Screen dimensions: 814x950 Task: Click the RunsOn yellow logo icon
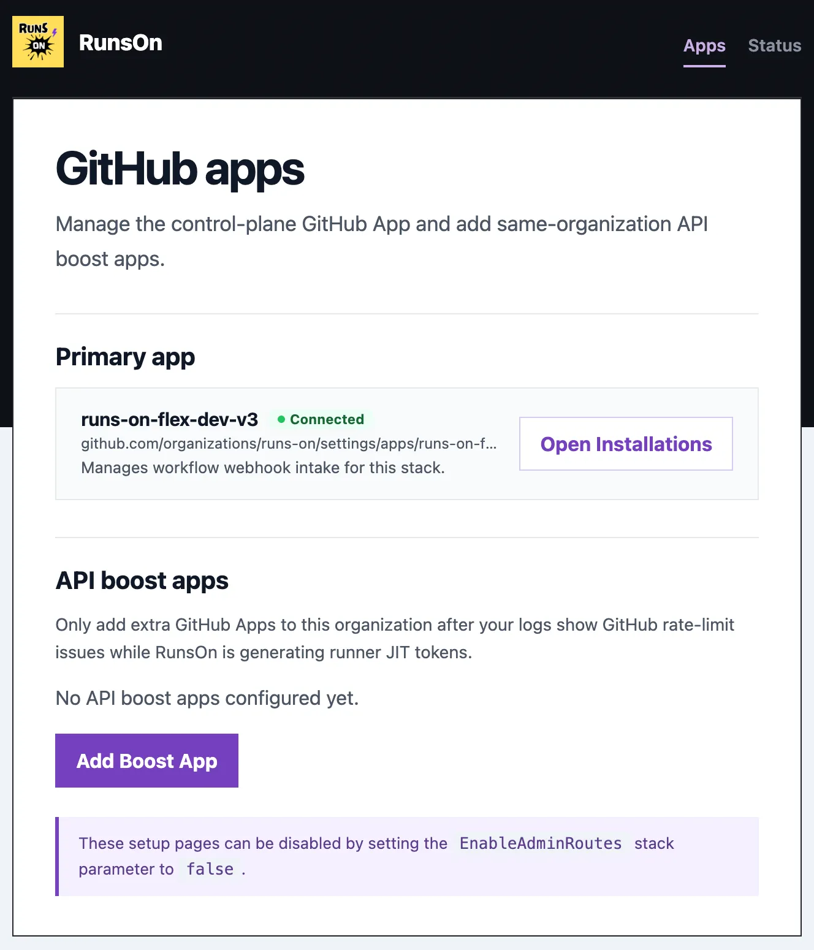pyautogui.click(x=38, y=42)
